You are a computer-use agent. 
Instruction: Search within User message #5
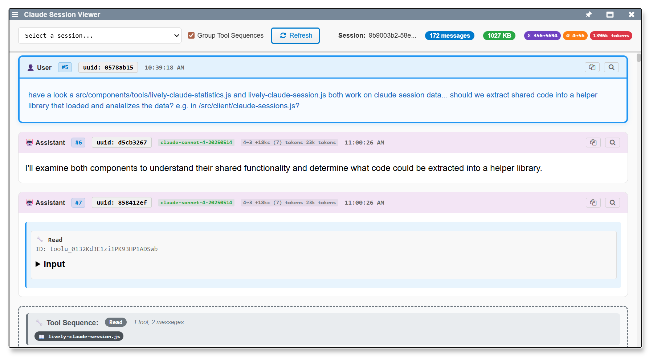tap(611, 67)
